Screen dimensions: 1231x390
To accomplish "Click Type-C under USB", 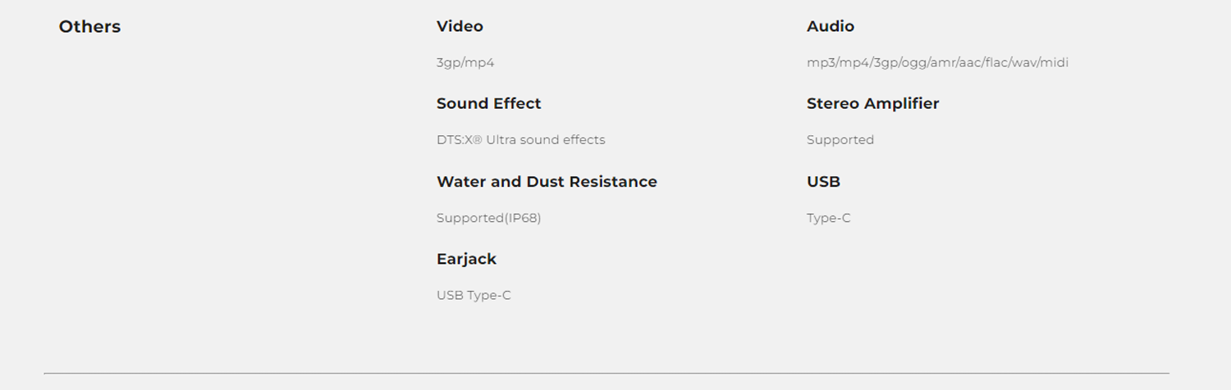I will [829, 218].
